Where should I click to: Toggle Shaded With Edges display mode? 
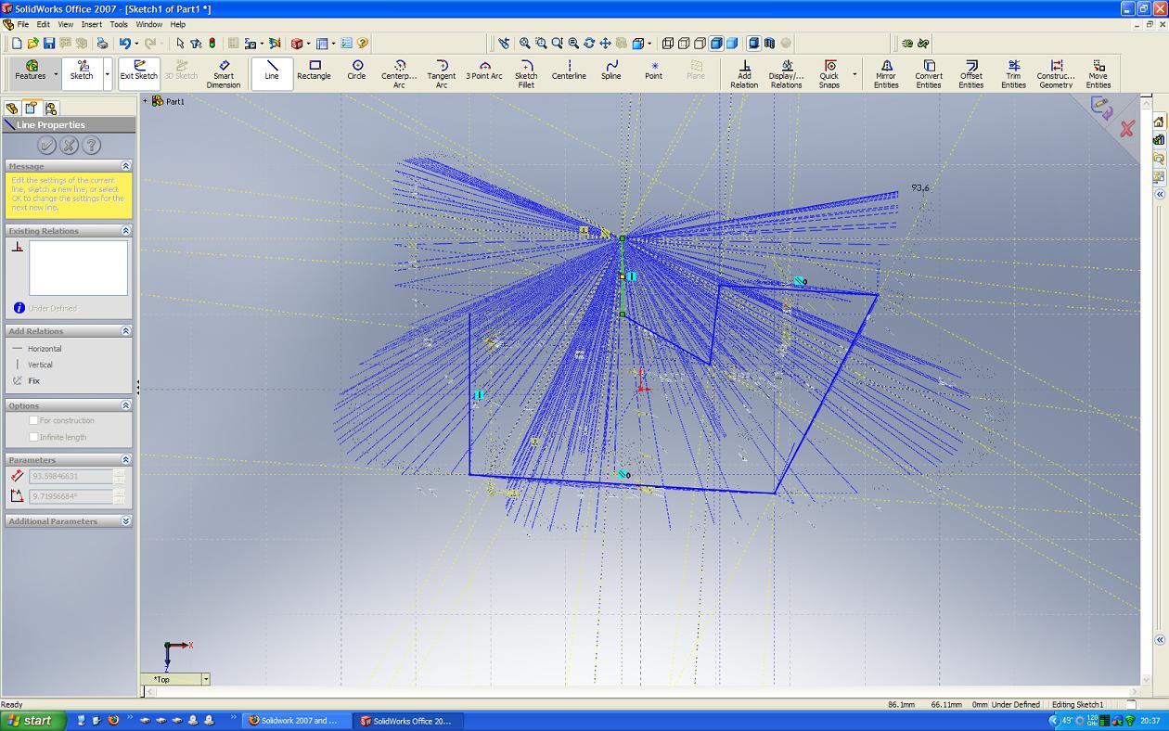click(716, 43)
